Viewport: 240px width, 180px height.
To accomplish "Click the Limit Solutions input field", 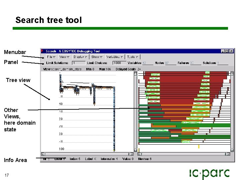I will tap(79, 63).
